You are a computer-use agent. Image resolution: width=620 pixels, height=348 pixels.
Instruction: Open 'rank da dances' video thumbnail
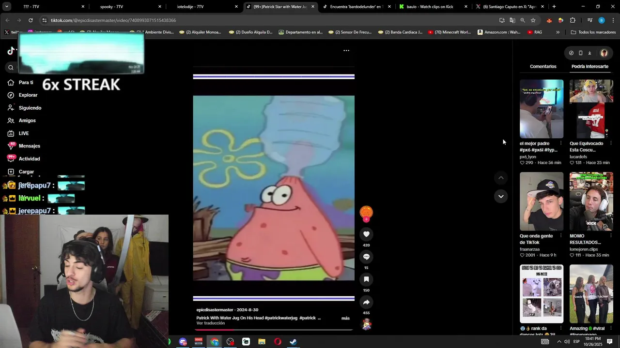coord(542,293)
